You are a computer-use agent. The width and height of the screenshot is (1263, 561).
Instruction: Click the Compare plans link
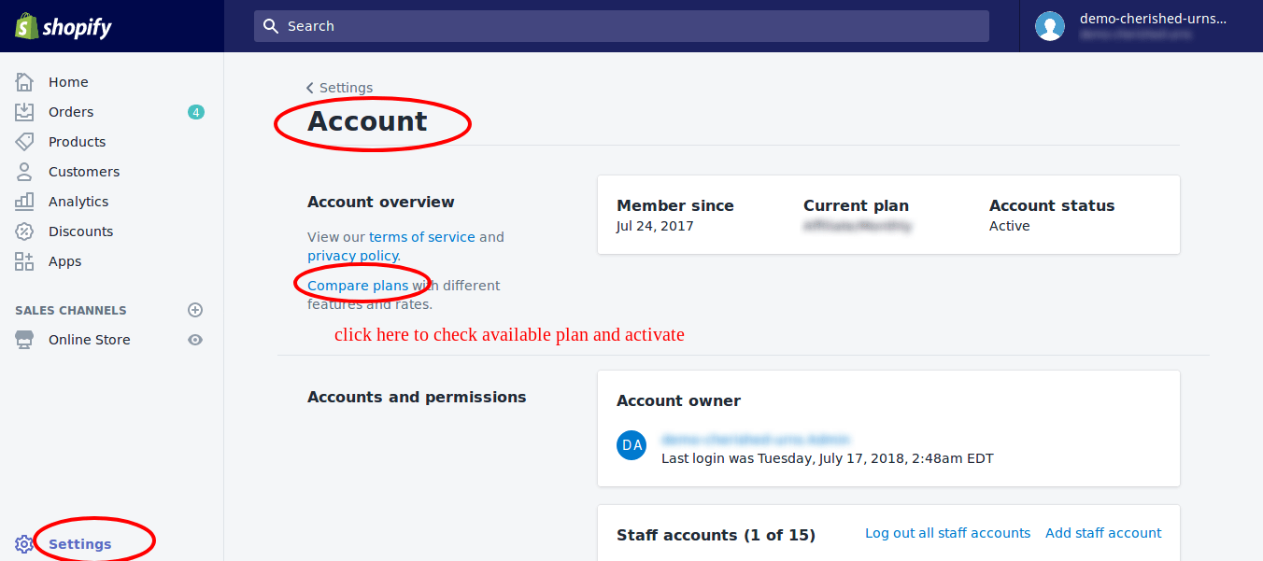pyautogui.click(x=358, y=286)
